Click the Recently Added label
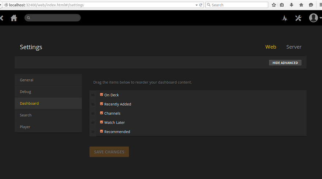The width and height of the screenshot is (322, 179). pos(118,104)
